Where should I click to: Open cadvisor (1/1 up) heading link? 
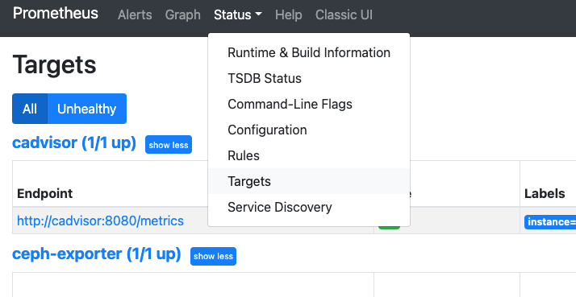74,142
